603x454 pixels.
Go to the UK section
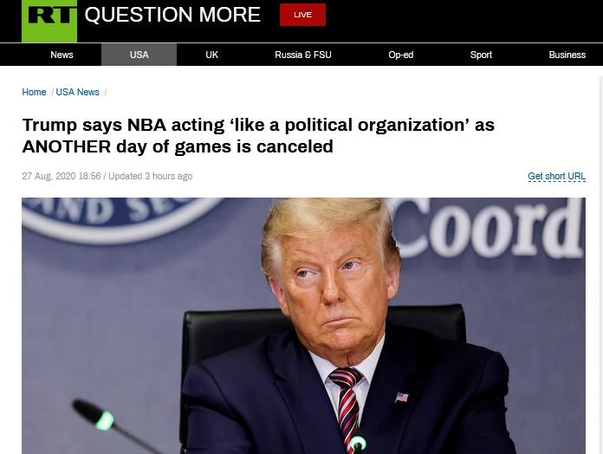point(212,55)
